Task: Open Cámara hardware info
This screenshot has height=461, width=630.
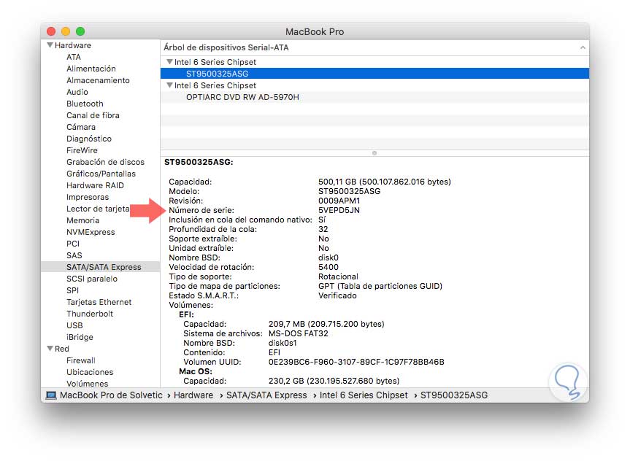Action: [81, 127]
